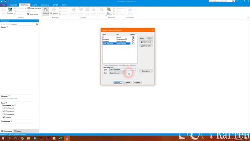Viewport: 250px width, 141px height.
Task: Select the Площадь field row
Action: click(x=116, y=41)
